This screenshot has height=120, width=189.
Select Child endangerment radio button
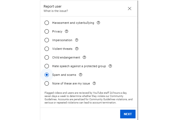pos(47,57)
